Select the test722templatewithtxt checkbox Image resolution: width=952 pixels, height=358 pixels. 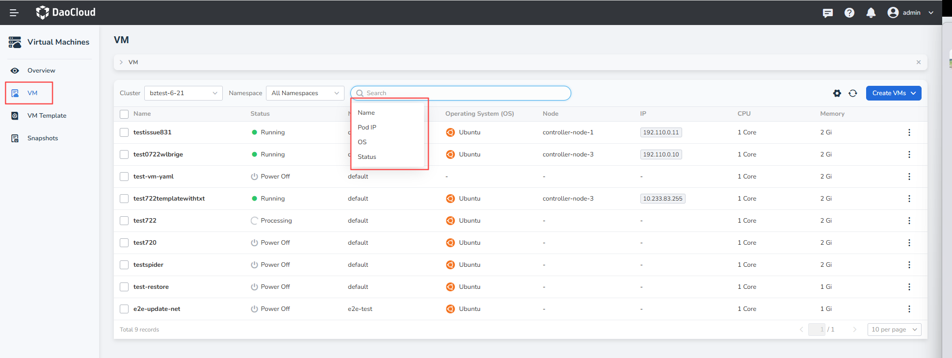pyautogui.click(x=124, y=199)
